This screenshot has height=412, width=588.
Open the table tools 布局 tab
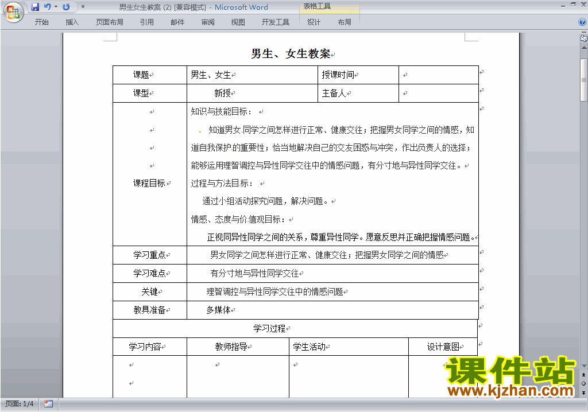pos(345,22)
